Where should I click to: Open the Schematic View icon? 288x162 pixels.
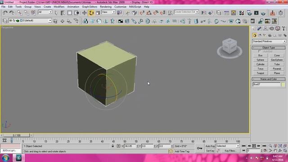(234, 13)
